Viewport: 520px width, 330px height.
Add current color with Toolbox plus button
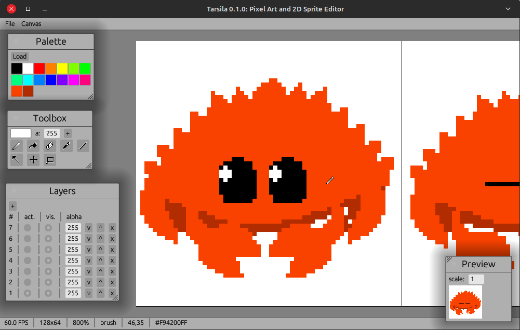tap(68, 133)
